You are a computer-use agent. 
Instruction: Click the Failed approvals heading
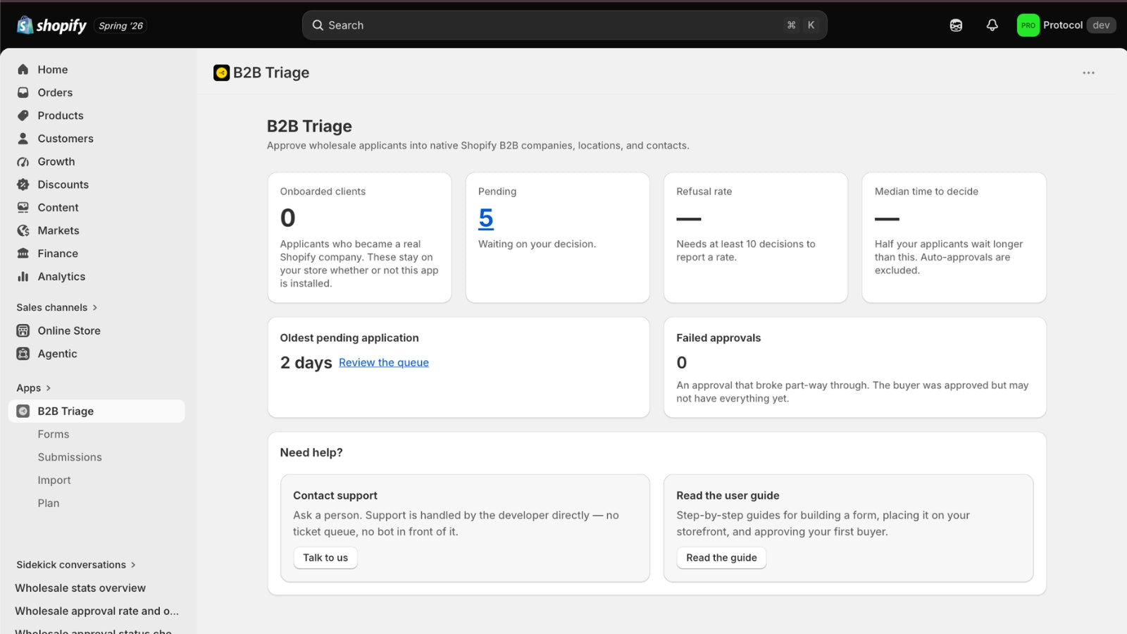tap(718, 338)
